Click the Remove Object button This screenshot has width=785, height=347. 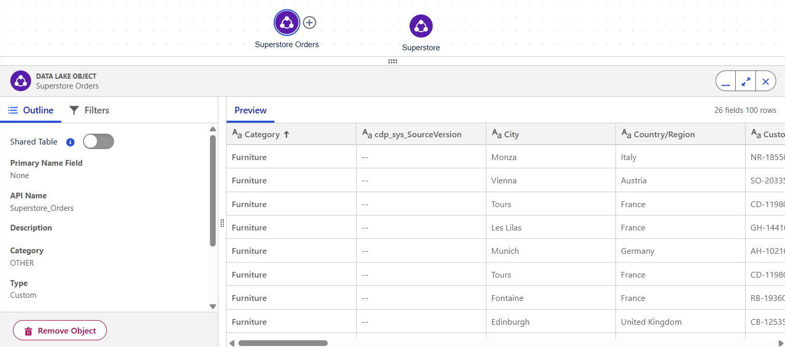point(60,330)
